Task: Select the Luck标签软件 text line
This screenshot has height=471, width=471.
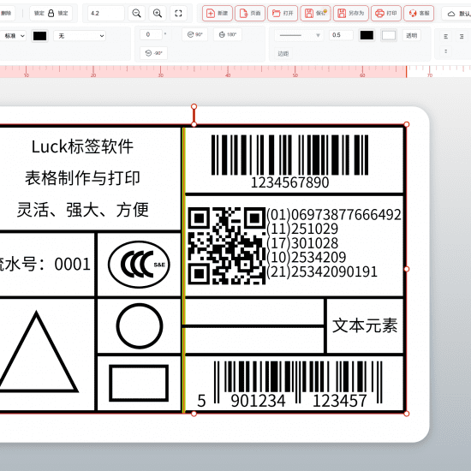Action: click(82, 146)
